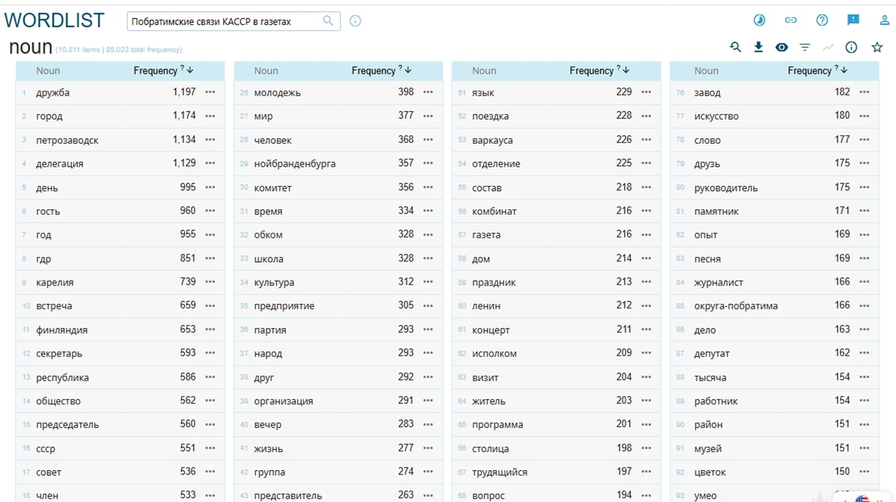Screen dimensions: 896x502
Task: Open three-dot menu for завод row
Action: click(864, 92)
